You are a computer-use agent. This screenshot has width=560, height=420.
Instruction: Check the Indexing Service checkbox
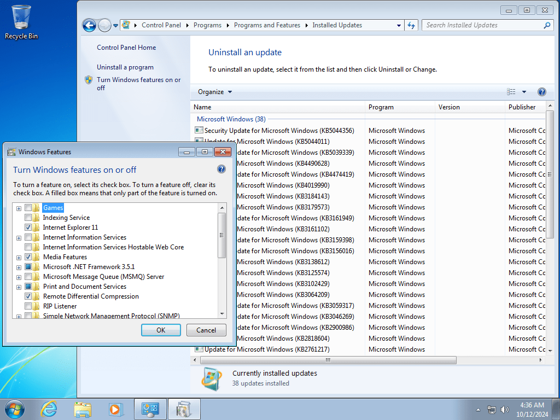tap(28, 217)
